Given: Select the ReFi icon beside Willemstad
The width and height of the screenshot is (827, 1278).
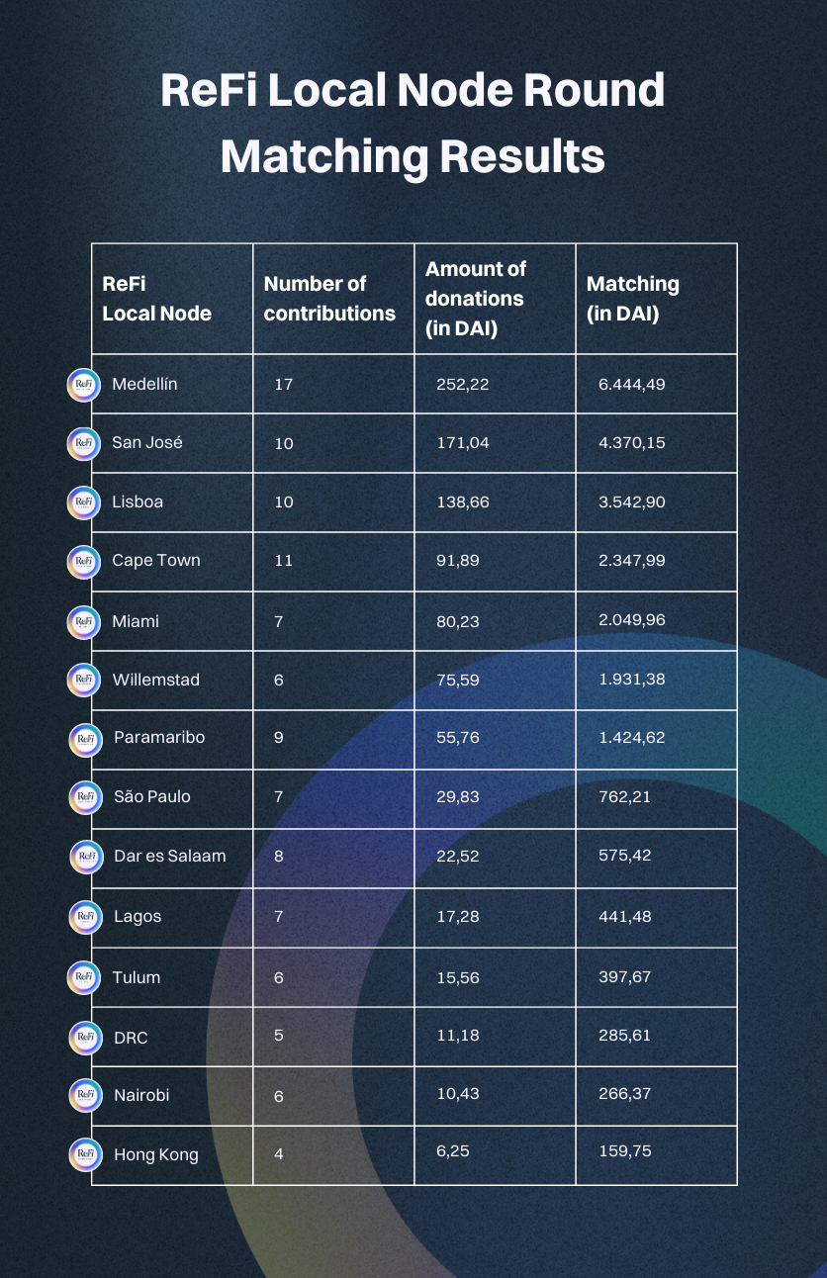Looking at the screenshot, I should point(84,680).
